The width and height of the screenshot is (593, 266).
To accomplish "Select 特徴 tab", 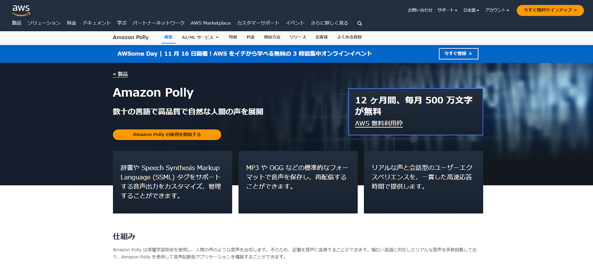I will click(x=233, y=37).
